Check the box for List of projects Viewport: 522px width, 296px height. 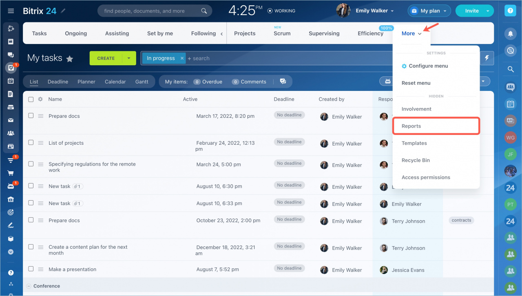[31, 142]
